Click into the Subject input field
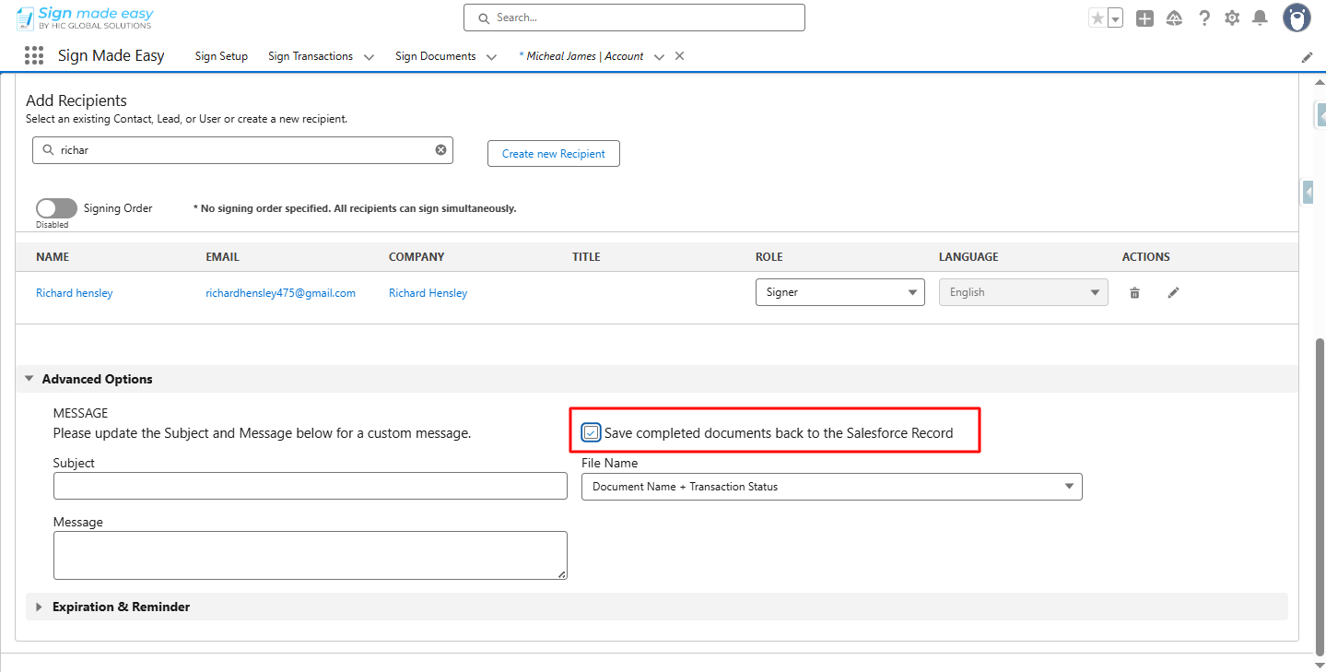The width and height of the screenshot is (1326, 672). point(310,487)
